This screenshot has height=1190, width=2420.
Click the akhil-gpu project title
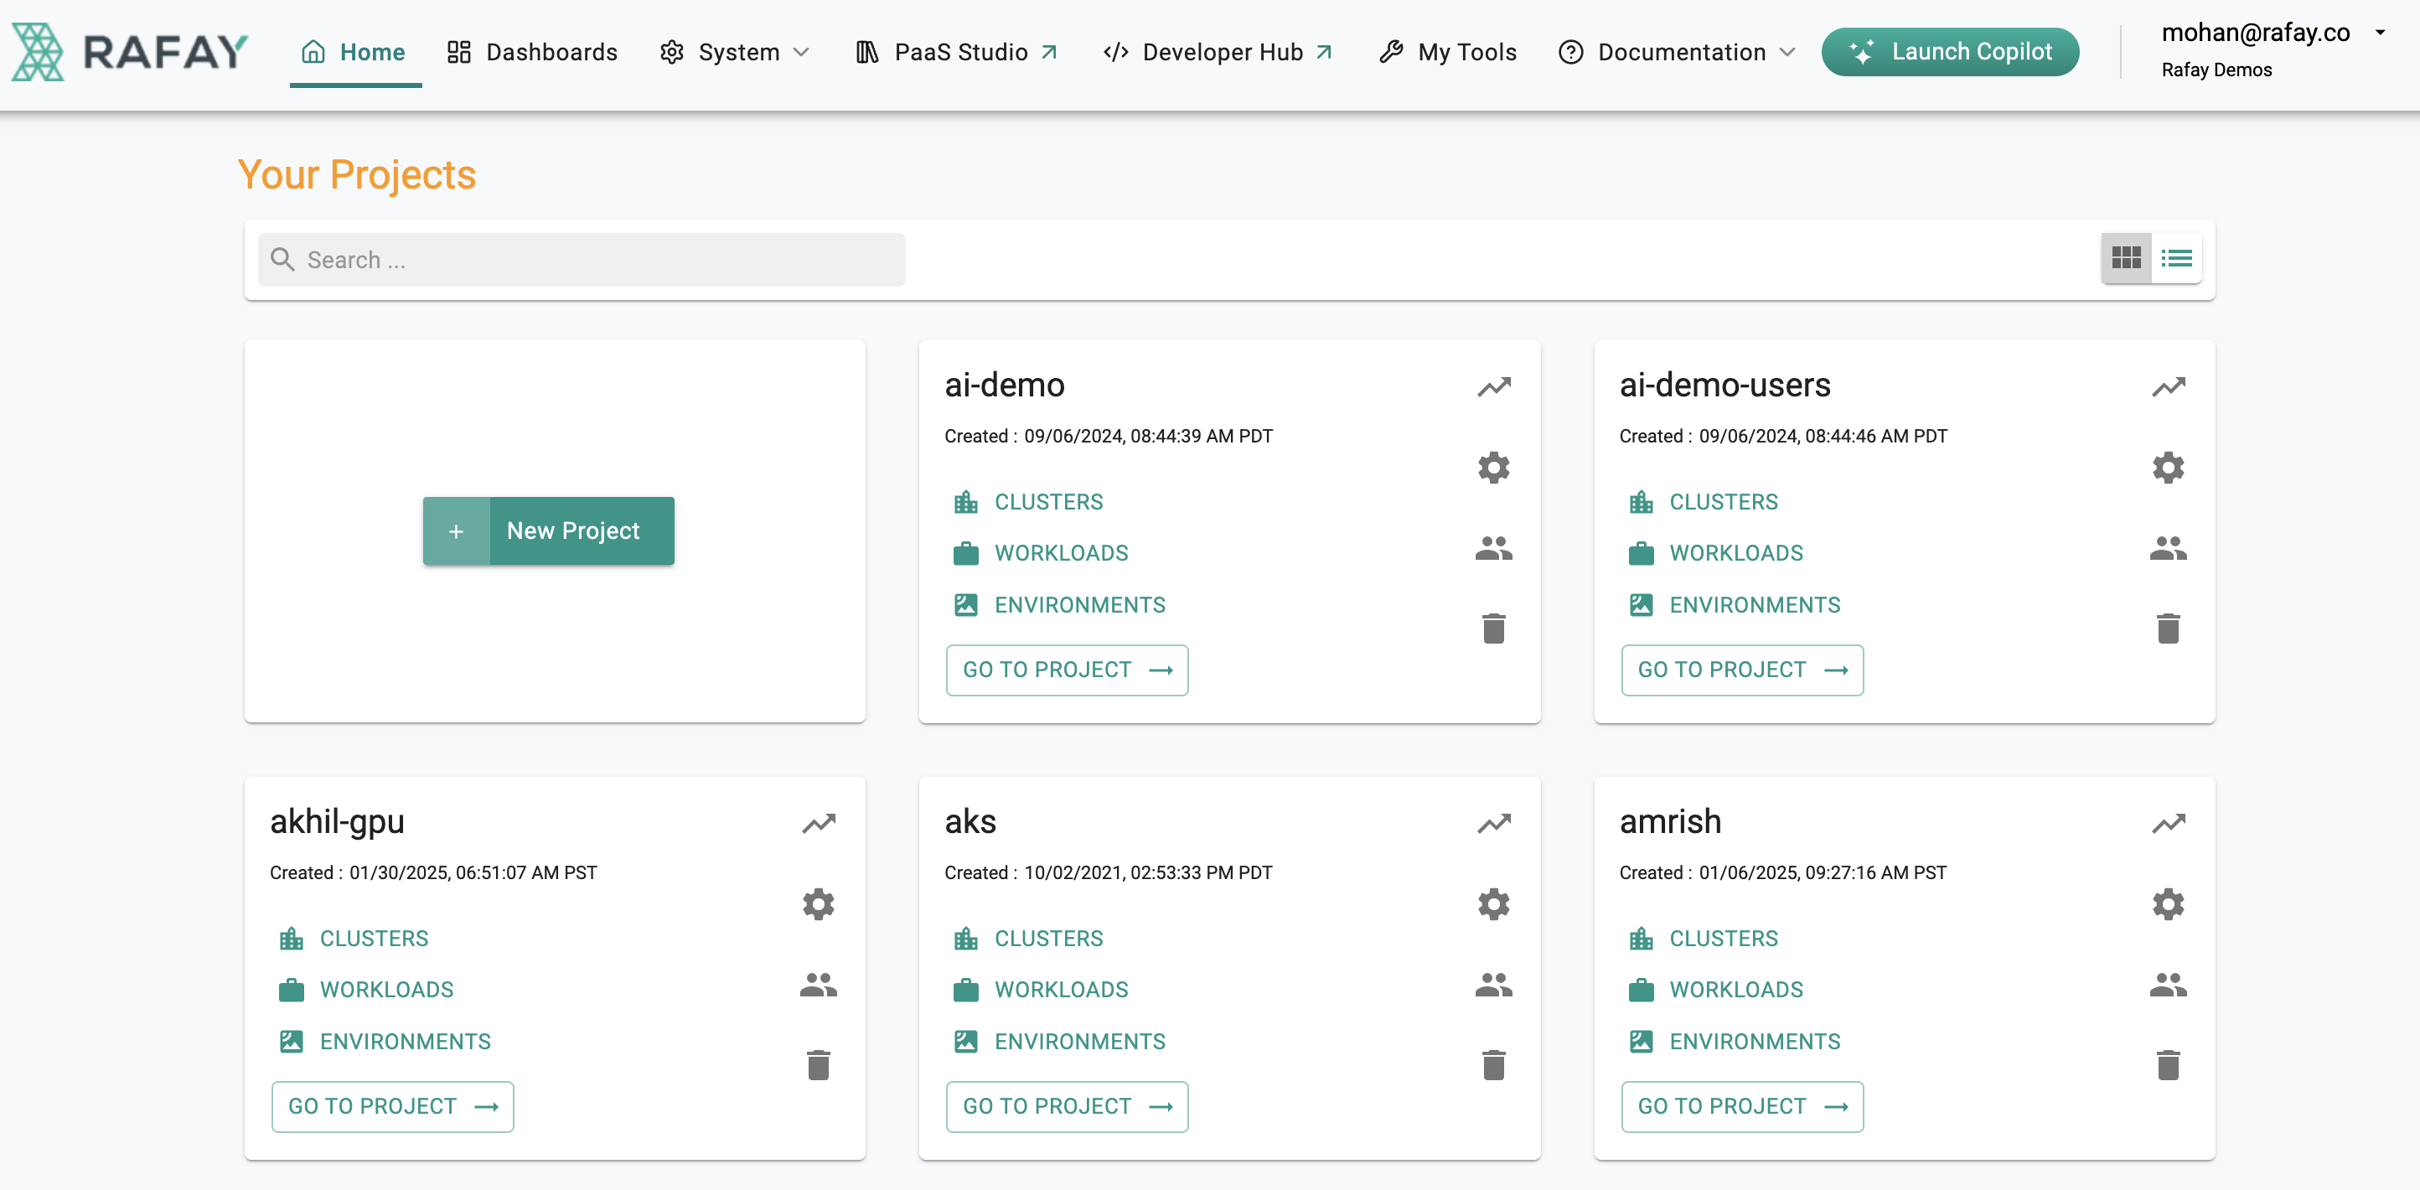tap(336, 822)
